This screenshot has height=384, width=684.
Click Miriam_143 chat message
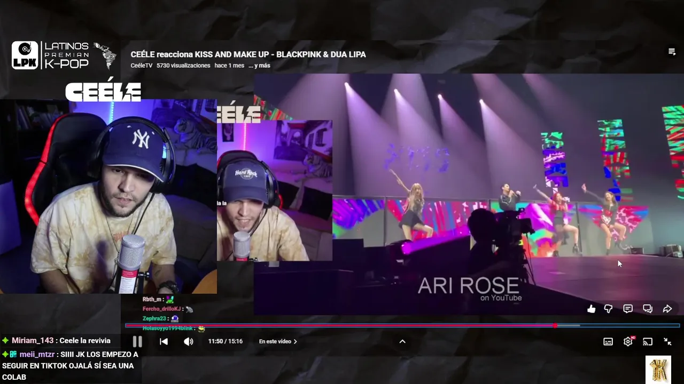56,341
